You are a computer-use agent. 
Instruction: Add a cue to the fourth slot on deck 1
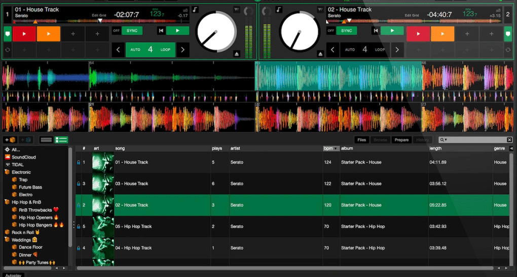tap(97, 34)
